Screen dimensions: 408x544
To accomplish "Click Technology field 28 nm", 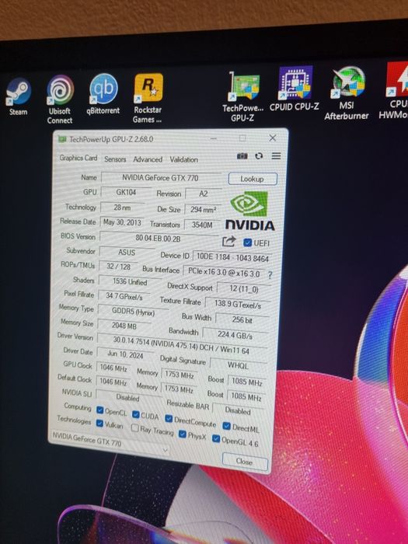I will click(122, 207).
